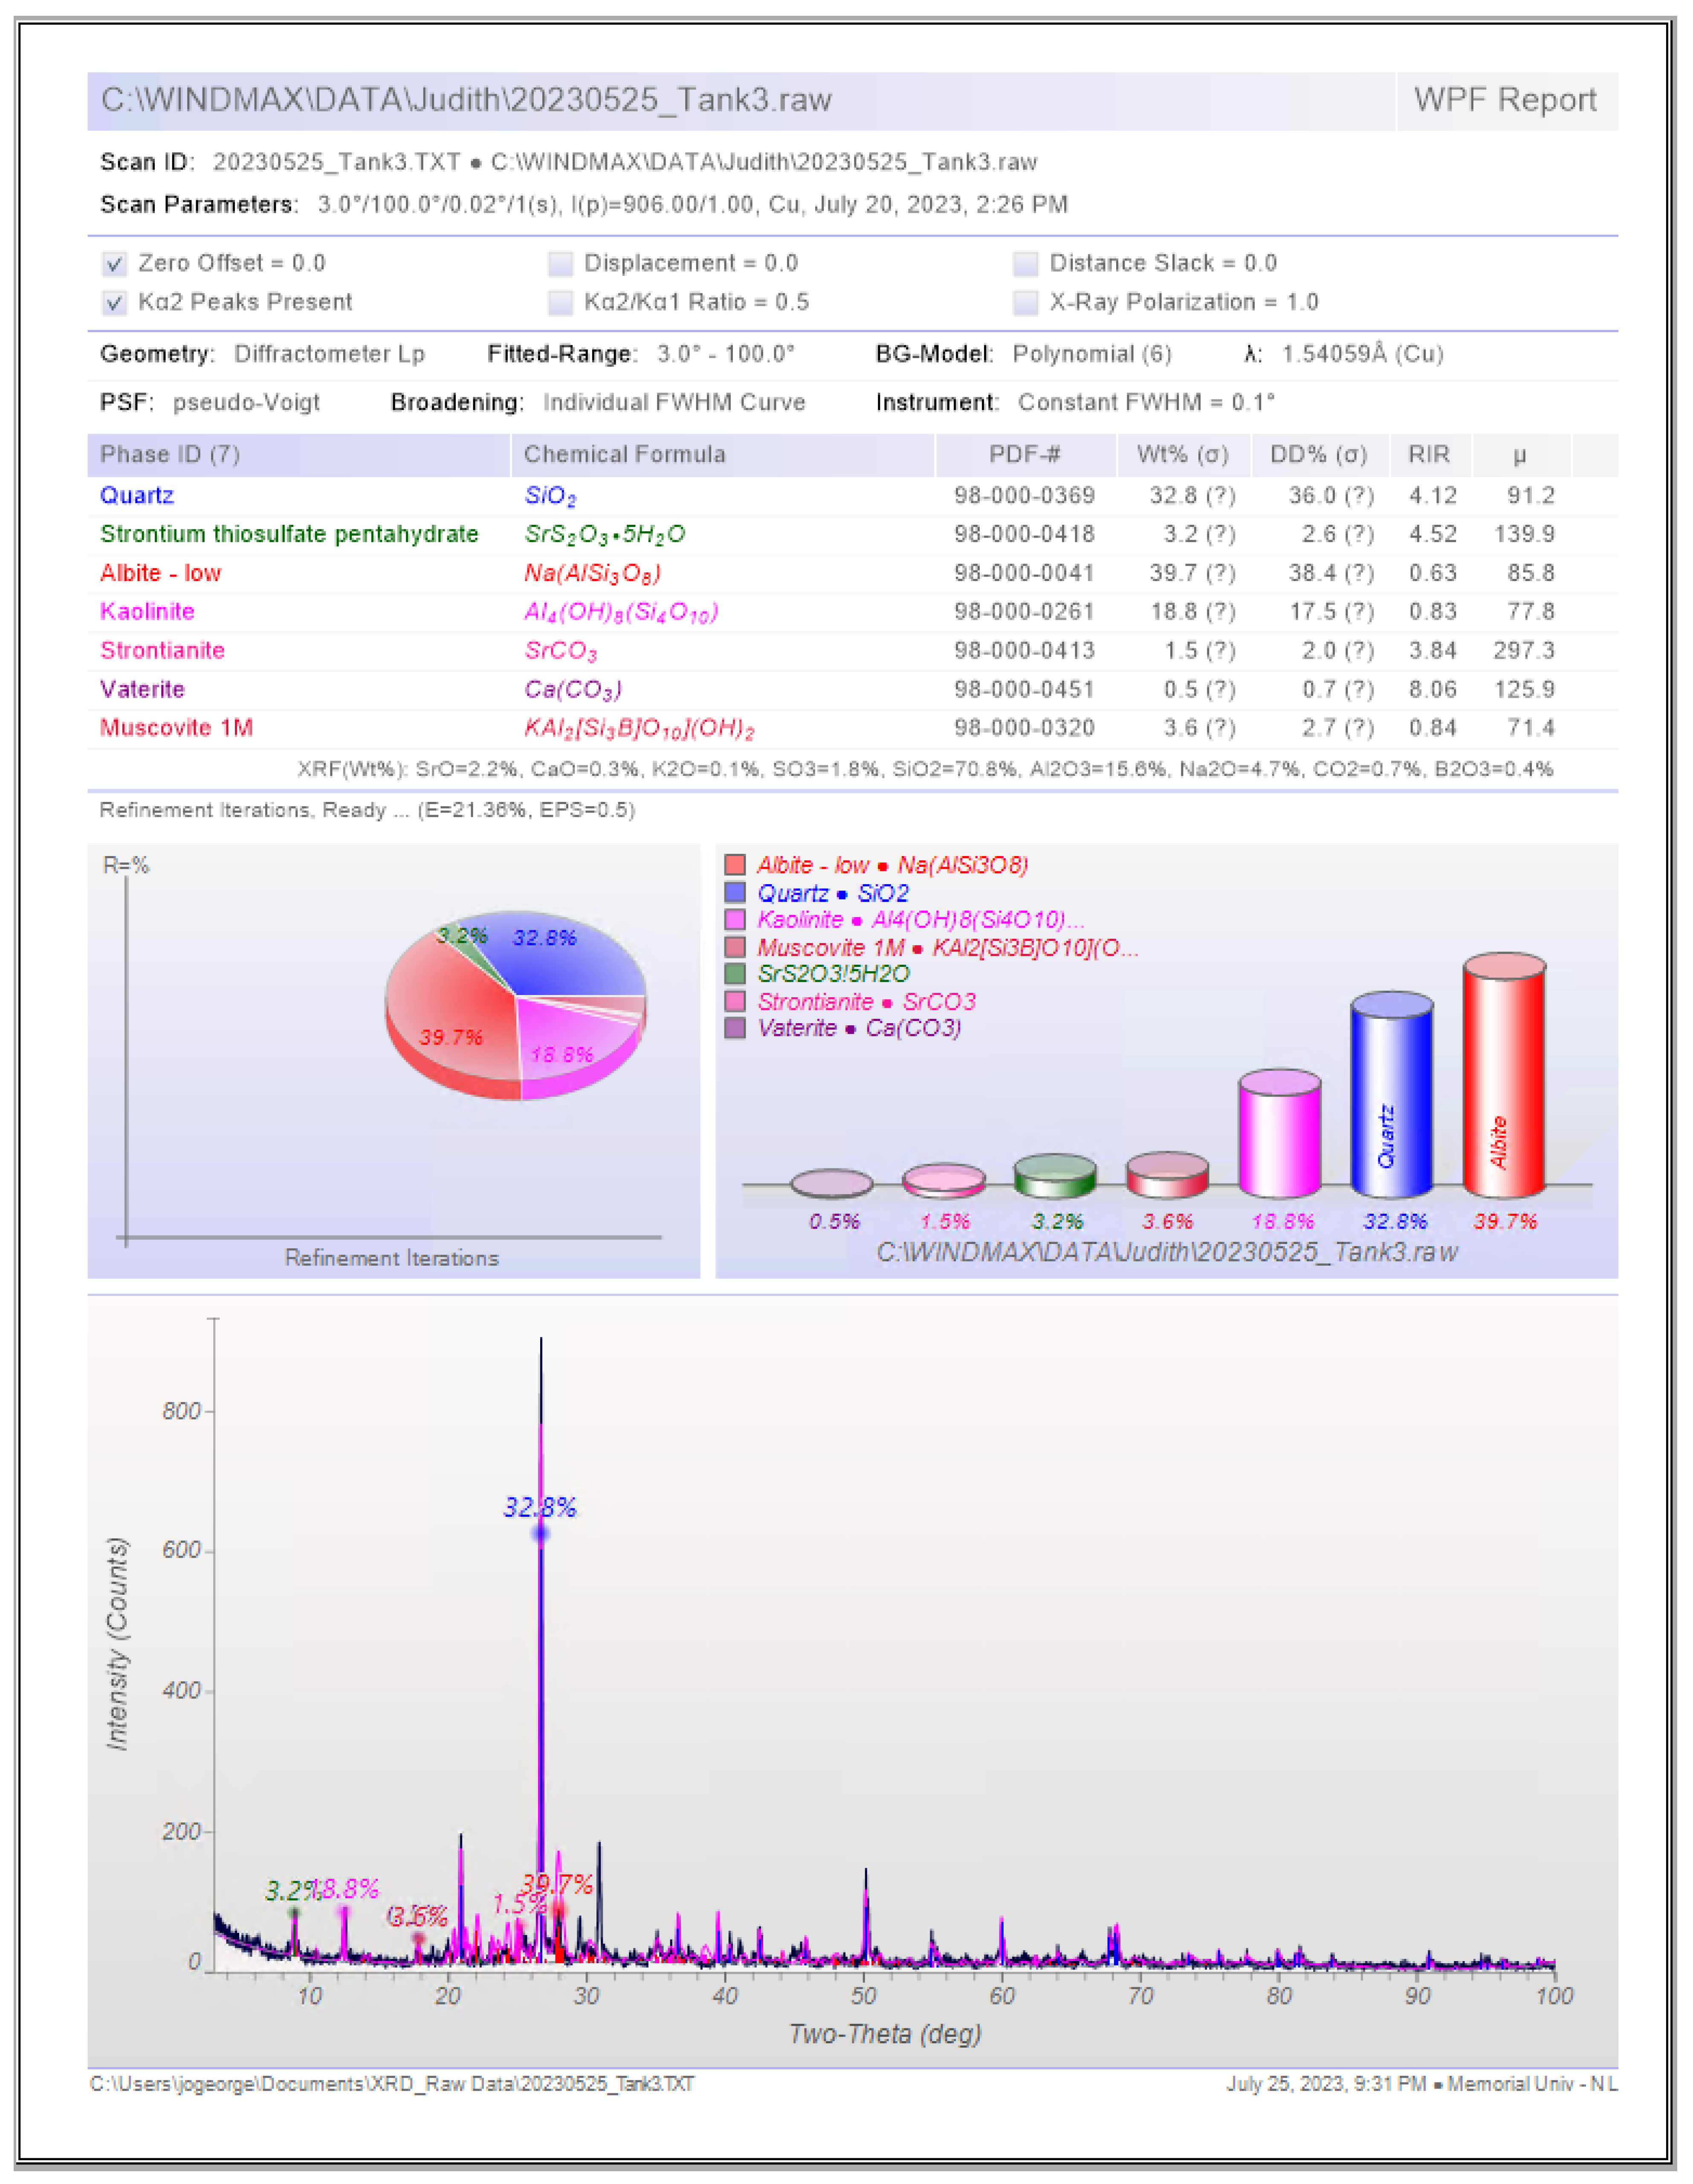The width and height of the screenshot is (1693, 2184).
Task: Click the Phase ID column header
Action: tap(170, 455)
